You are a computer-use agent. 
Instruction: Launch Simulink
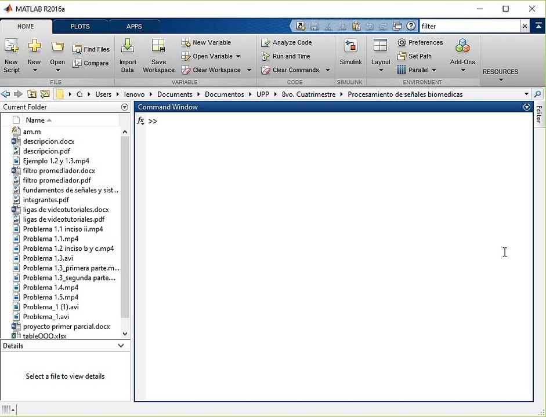coord(350,52)
